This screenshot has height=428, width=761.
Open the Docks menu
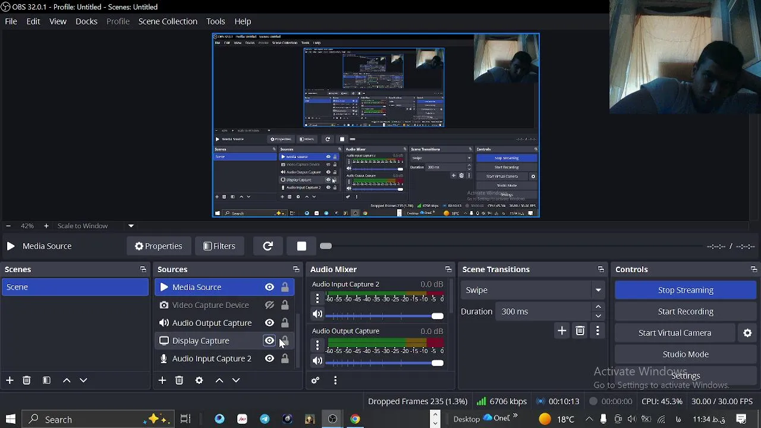pos(86,21)
